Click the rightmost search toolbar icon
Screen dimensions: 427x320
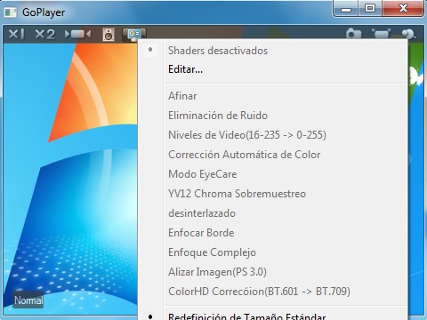click(x=409, y=35)
